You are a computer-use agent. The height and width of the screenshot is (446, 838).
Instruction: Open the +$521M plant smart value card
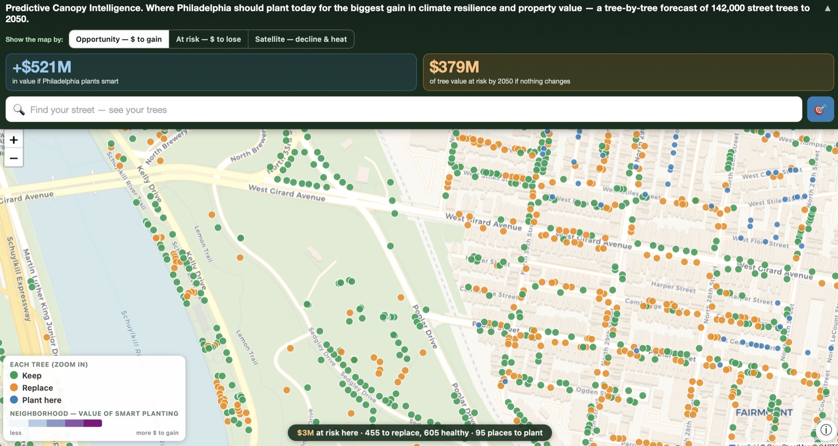coord(211,72)
